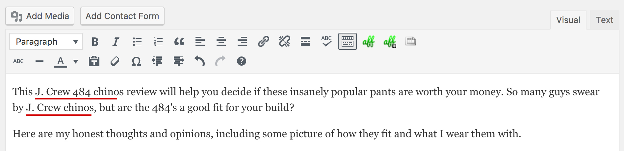Screen dimensions: 624x151
Task: Click the Add Contact Form button
Action: 122,16
